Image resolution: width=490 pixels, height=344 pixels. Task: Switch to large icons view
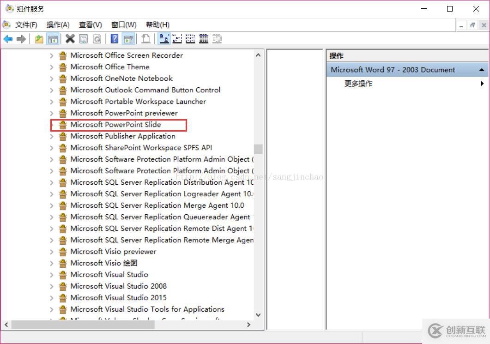pyautogui.click(x=164, y=39)
